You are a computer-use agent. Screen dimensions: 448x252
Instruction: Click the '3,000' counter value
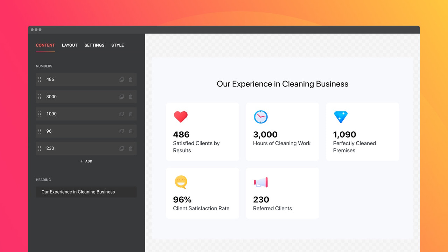click(265, 134)
